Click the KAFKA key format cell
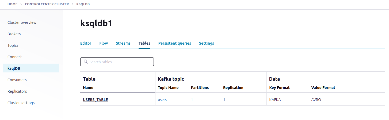 pos(275,100)
